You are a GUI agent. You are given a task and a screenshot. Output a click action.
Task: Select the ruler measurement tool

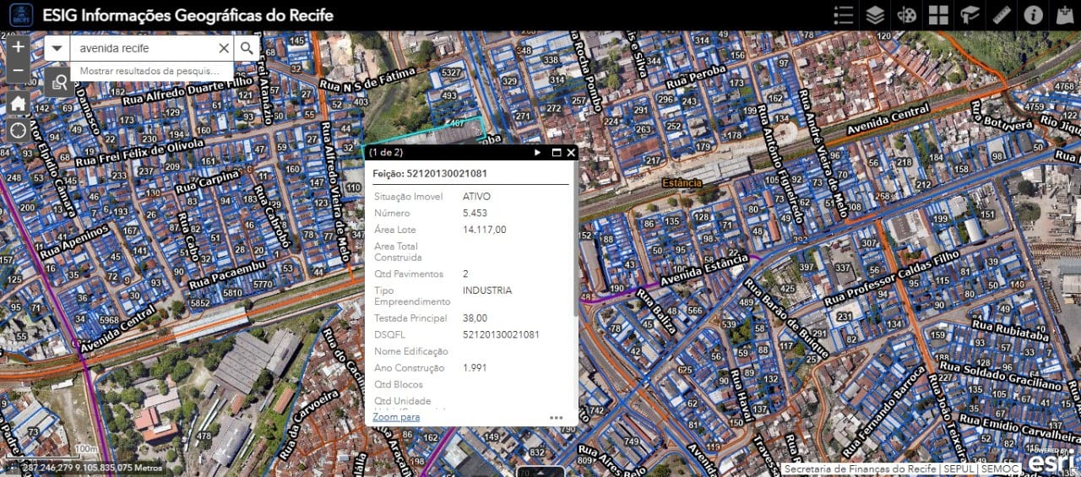pyautogui.click(x=1002, y=15)
